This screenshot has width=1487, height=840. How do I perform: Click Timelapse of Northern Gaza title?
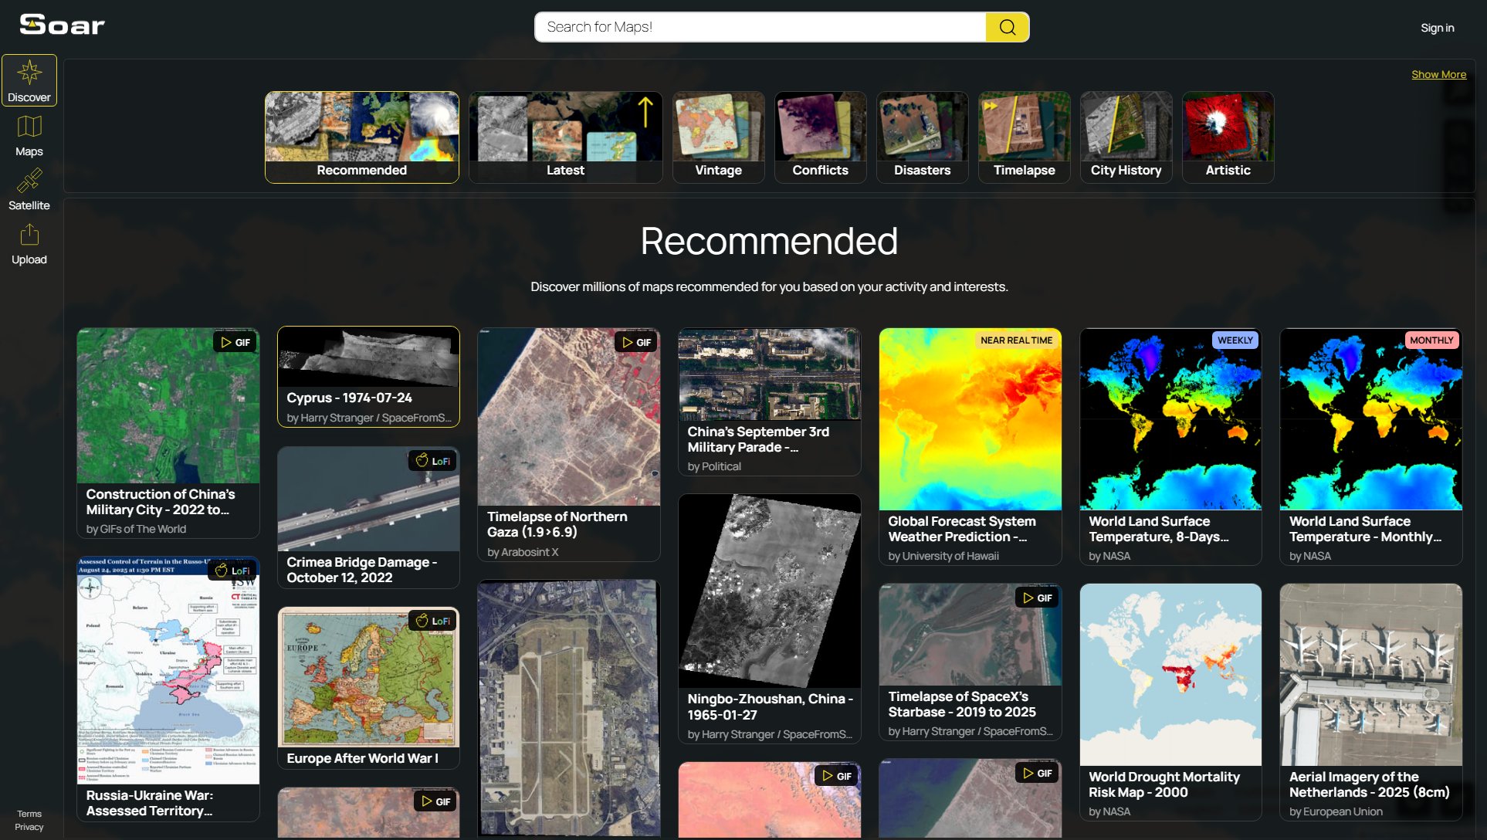557,524
